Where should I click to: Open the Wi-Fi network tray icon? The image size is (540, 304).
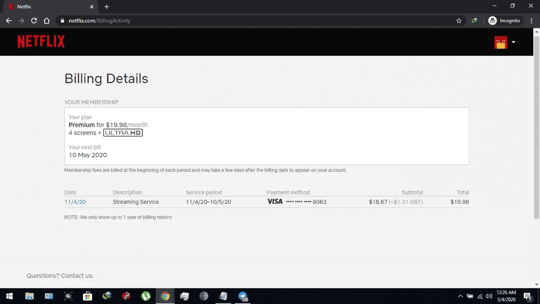tap(480, 296)
